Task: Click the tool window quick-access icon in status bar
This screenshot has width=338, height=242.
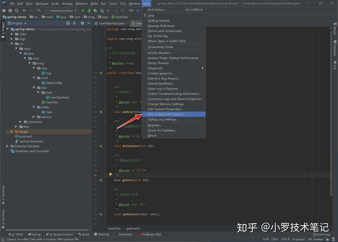Action: [x=3, y=239]
